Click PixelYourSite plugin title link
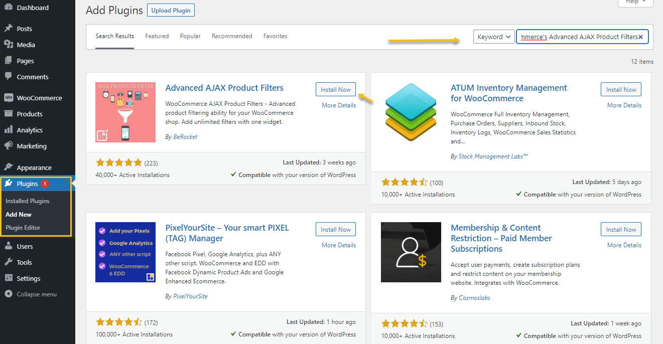Screen dimensions: 663x344 click(x=227, y=233)
